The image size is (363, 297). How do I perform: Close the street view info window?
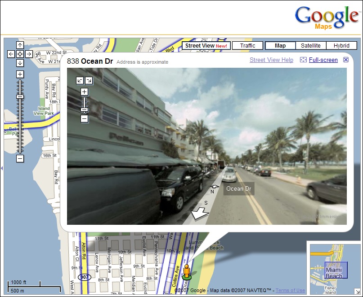pyautogui.click(x=345, y=60)
